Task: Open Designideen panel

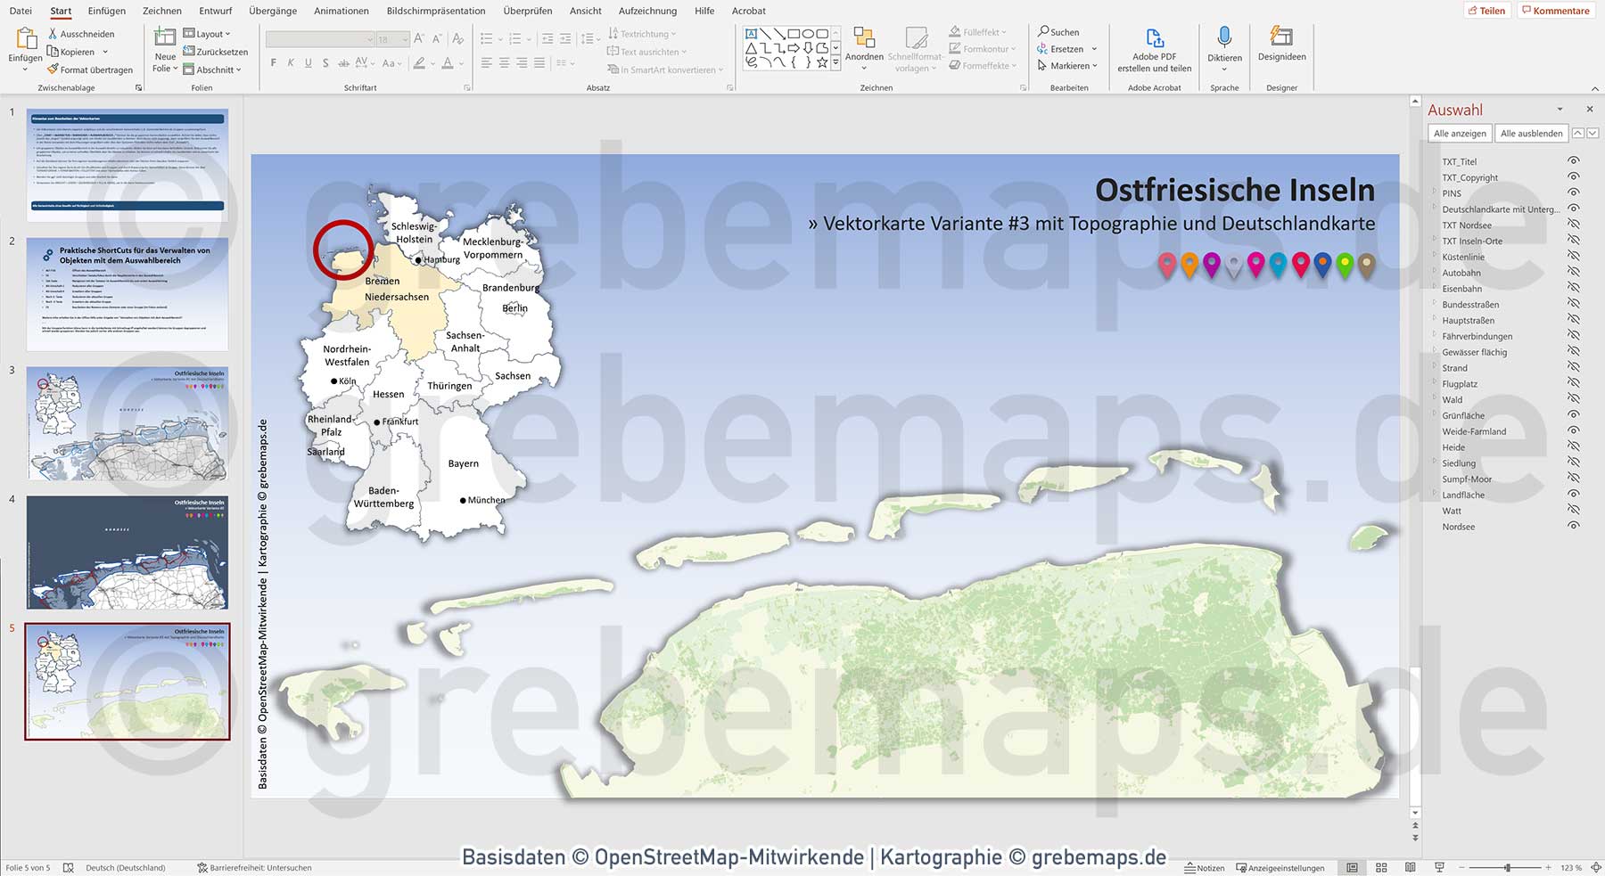Action: (1281, 45)
